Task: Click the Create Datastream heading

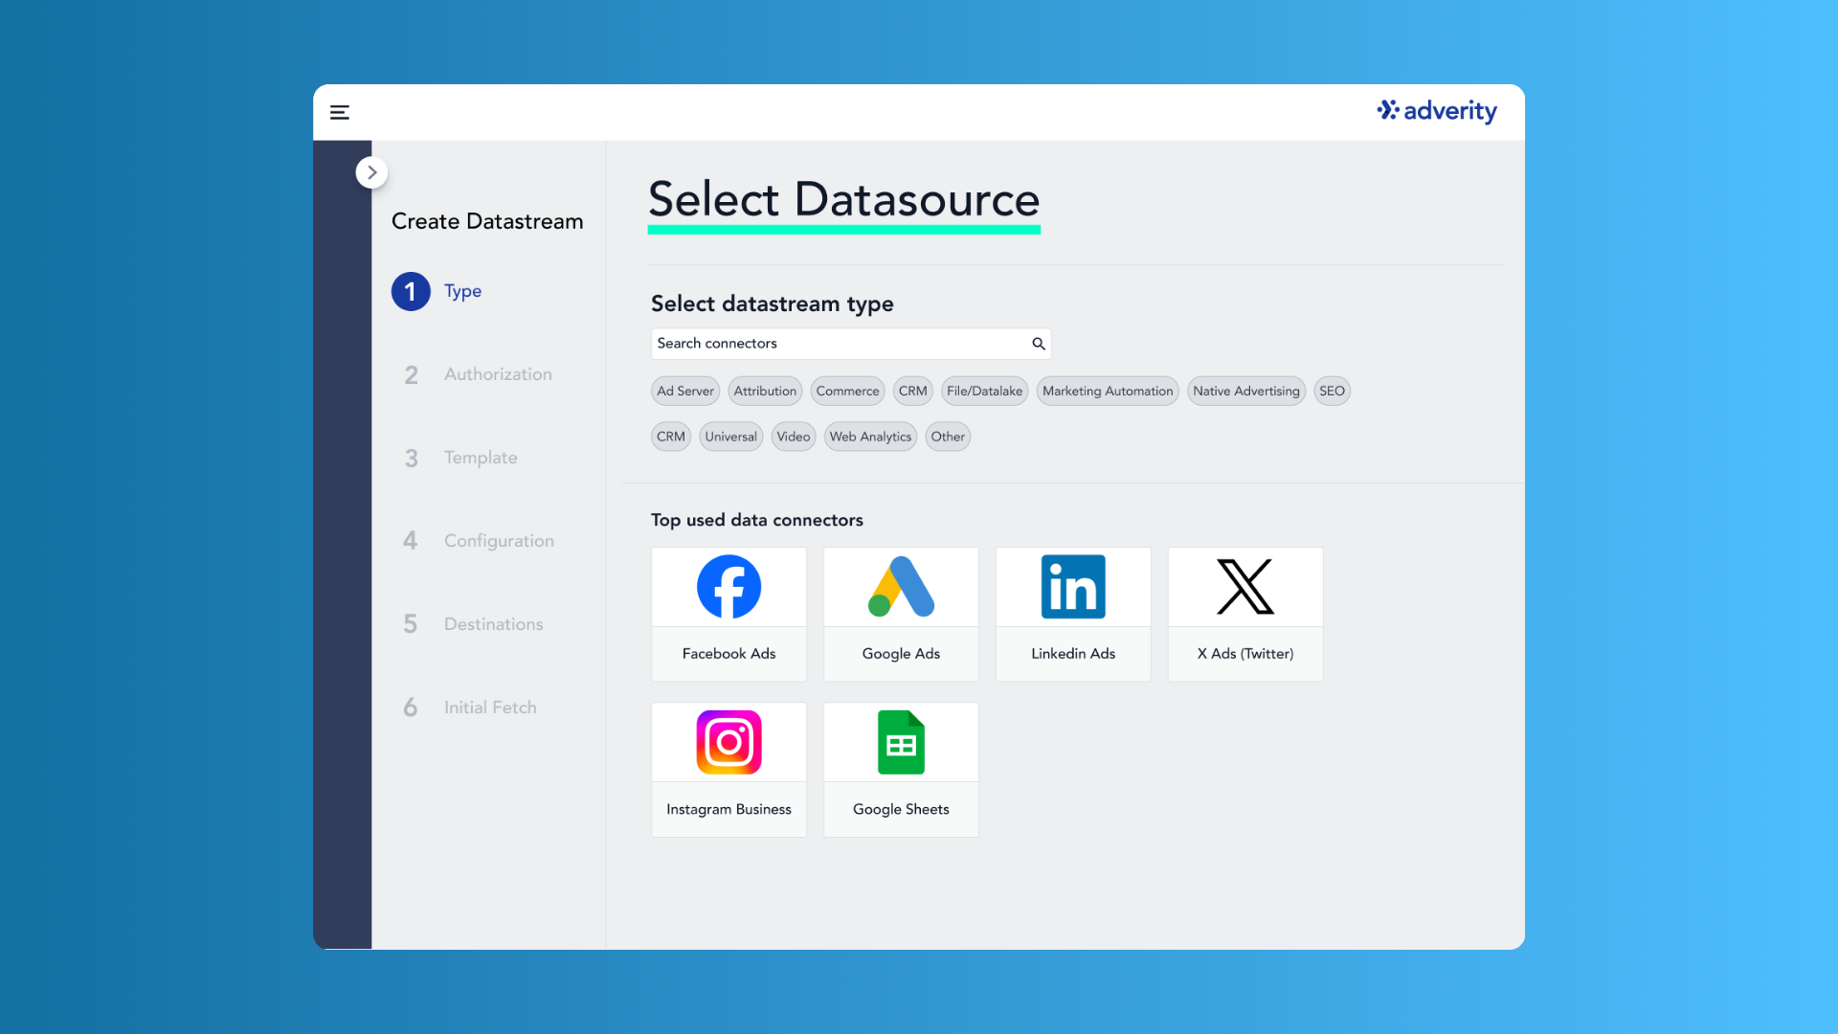Action: [487, 221]
